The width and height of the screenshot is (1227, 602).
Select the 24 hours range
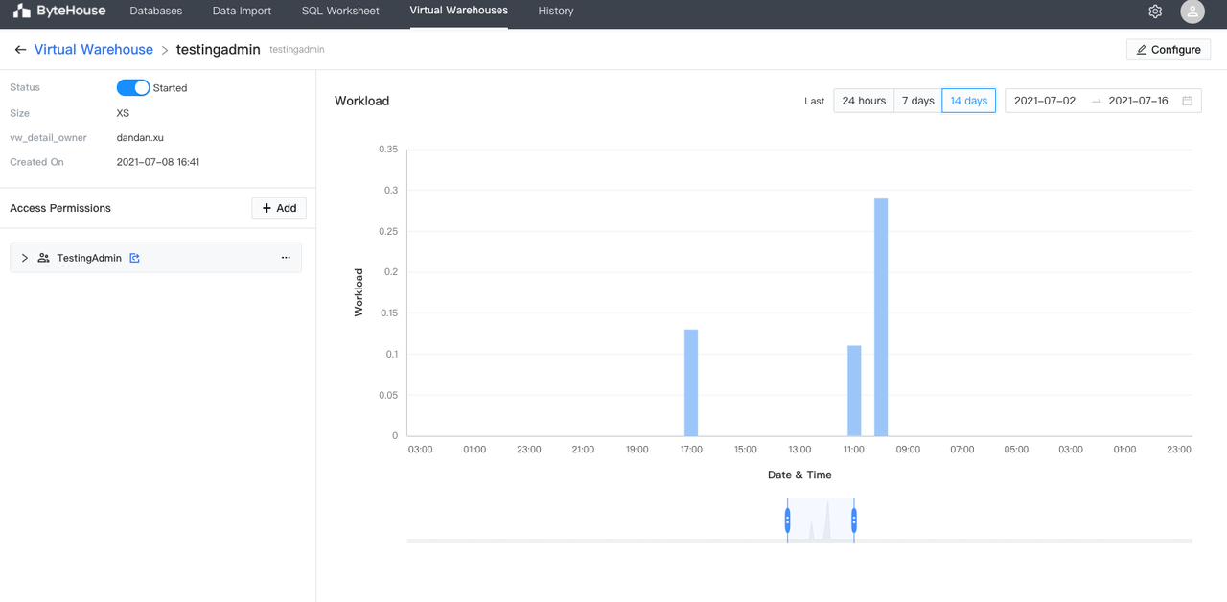pos(864,101)
